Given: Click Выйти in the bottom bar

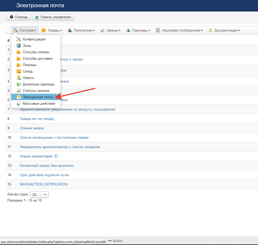Looking at the screenshot, I should click(115, 241).
